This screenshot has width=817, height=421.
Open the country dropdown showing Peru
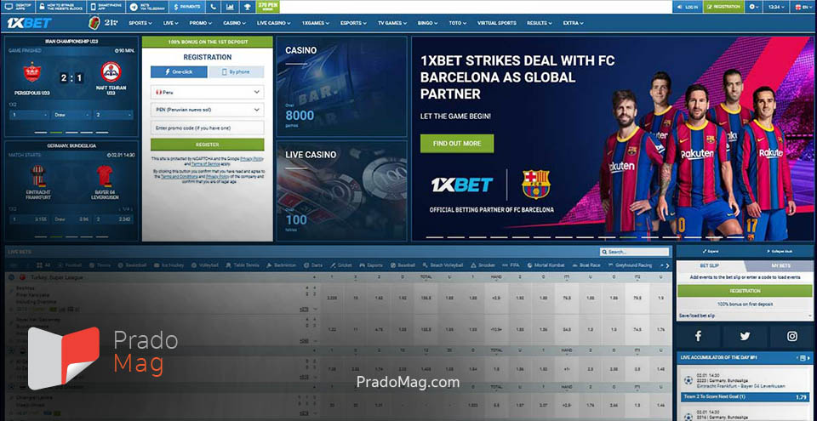[207, 91]
